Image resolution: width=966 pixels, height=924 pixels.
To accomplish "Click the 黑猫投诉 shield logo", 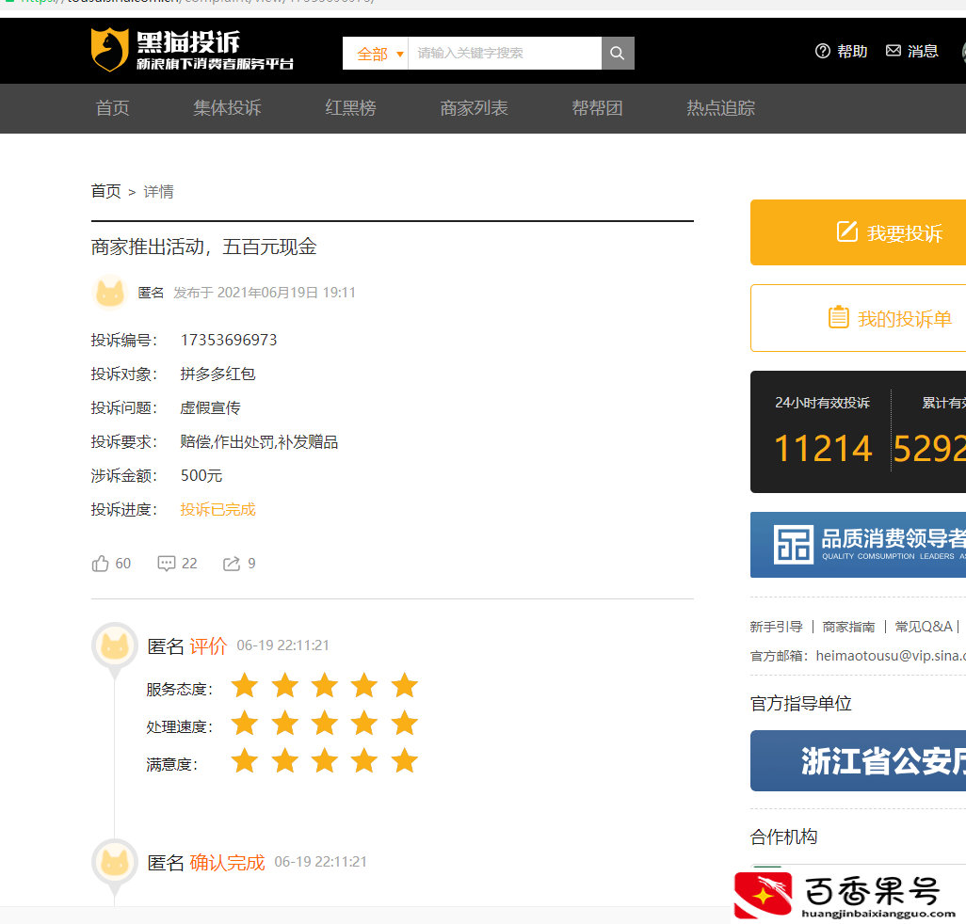I will 109,50.
